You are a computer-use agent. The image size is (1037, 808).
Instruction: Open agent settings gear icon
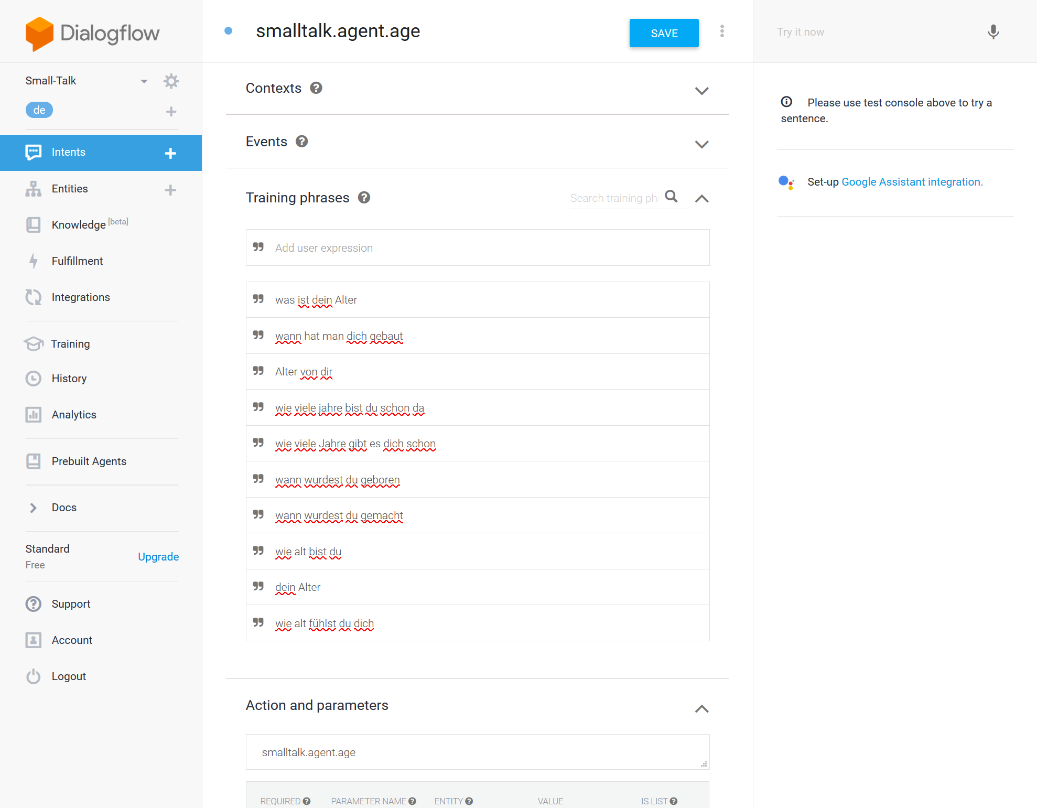coord(171,81)
